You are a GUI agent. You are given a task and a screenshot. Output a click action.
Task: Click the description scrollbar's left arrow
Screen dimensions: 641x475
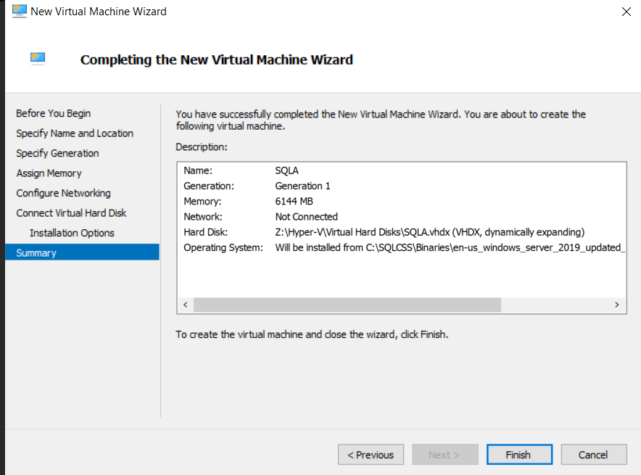(186, 305)
